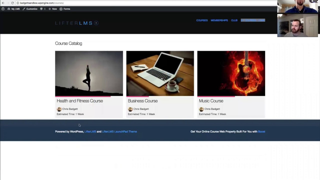Open the Boost footer link

pyautogui.click(x=261, y=131)
